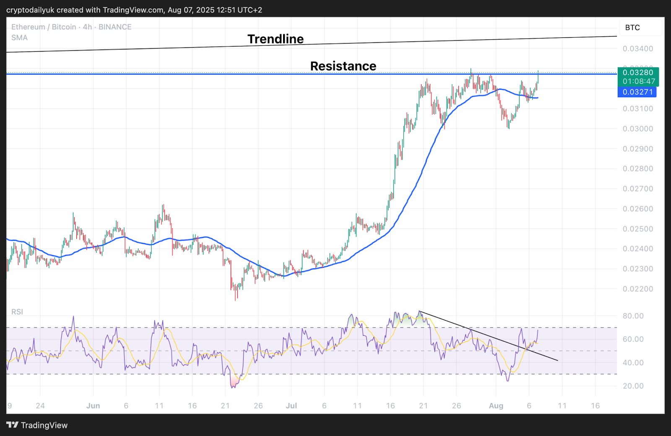Screen dimensions: 671x436
Task: Select the SMA indicator legend label
Action: click(x=19, y=38)
